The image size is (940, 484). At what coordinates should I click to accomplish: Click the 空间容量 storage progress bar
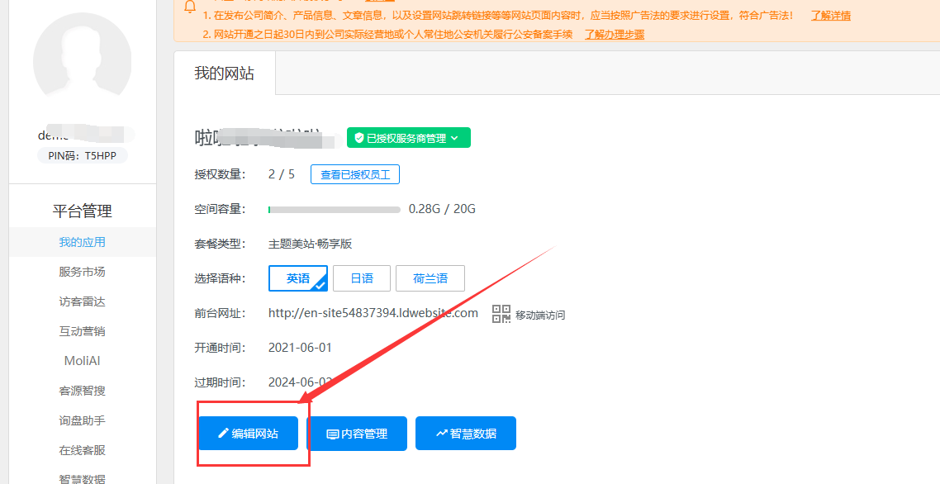[x=334, y=209]
